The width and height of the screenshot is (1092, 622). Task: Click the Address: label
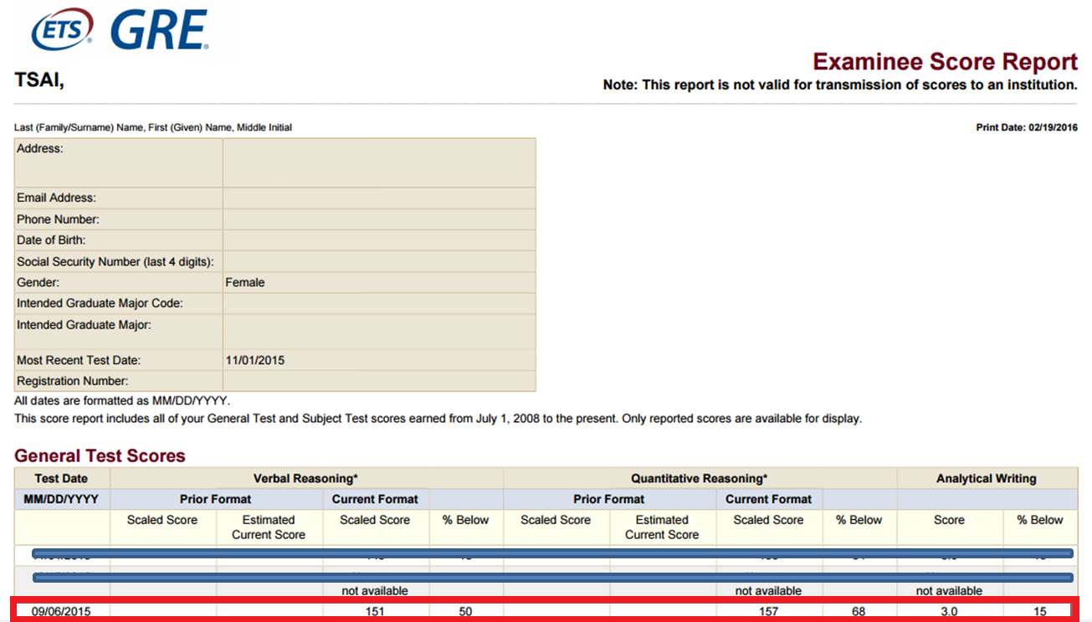[x=40, y=149]
